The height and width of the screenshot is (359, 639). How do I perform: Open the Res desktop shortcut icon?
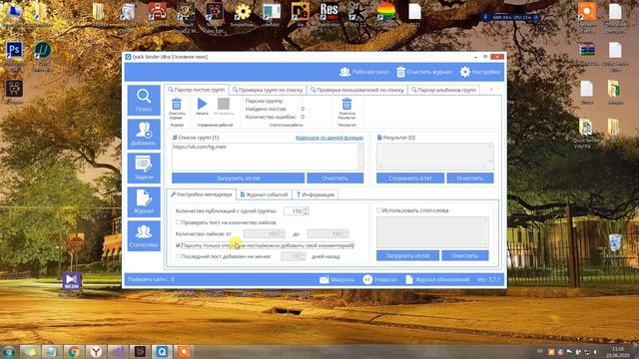[x=328, y=12]
